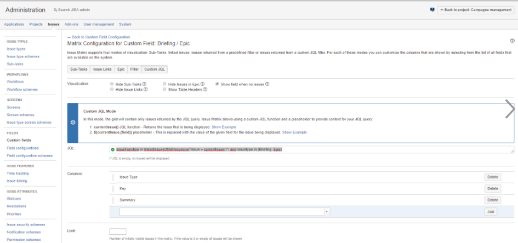This screenshot has width=518, height=243.
Task: Click help icon beside Hide Issues in Epic
Action: 202,84
